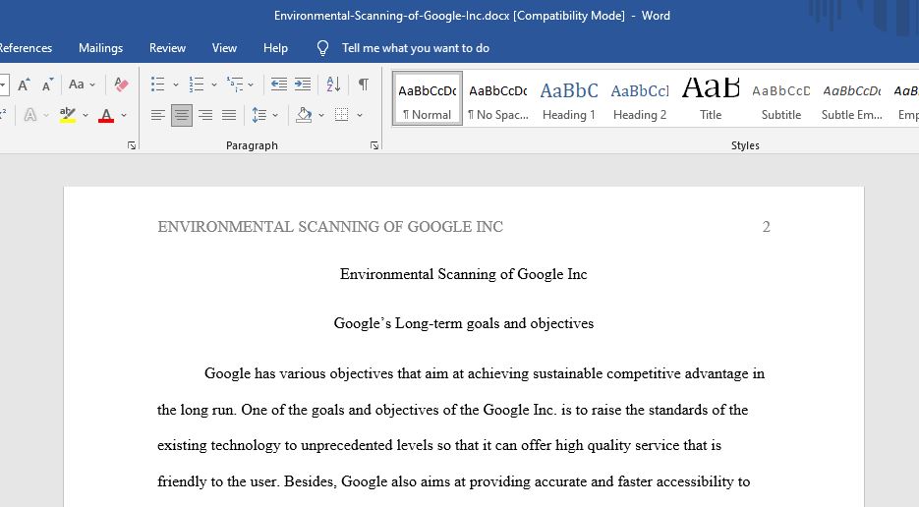This screenshot has width=919, height=507.
Task: Open numbering library dropdown arrow
Action: pyautogui.click(x=214, y=84)
